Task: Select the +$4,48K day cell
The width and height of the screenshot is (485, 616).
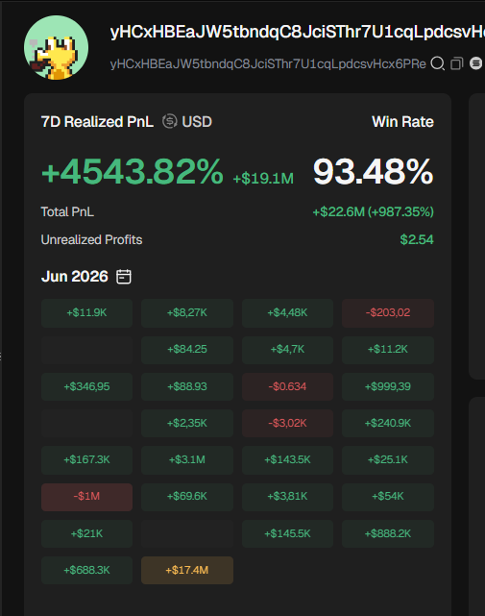Action: coord(287,313)
